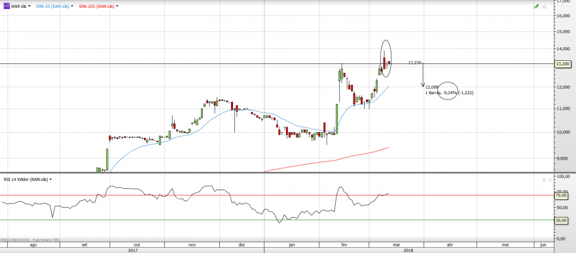576x253 pixels.
Task: Click the 'mai' month label
Action: pyautogui.click(x=505, y=245)
